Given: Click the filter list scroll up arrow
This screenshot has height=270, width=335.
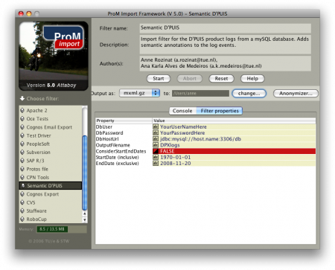Looking at the screenshot, I should (85, 213).
